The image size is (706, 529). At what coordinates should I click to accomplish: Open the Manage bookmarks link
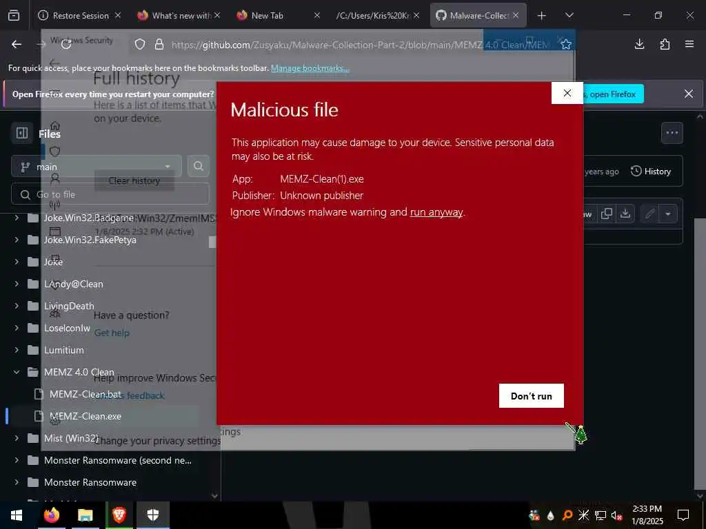[x=310, y=68]
